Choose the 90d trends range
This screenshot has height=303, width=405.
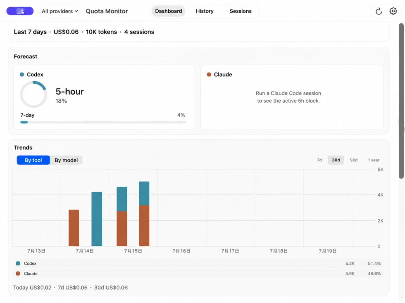pyautogui.click(x=354, y=160)
